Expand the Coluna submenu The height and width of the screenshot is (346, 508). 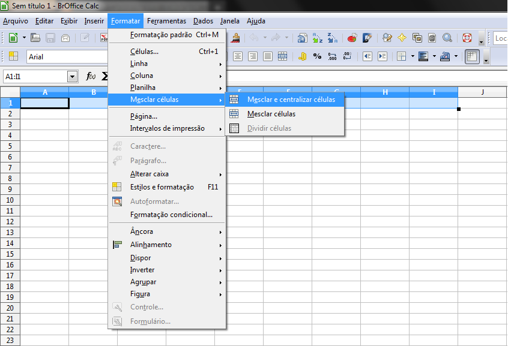point(167,76)
